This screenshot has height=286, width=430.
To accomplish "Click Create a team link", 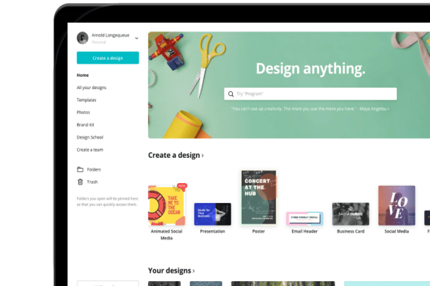I will [x=90, y=150].
